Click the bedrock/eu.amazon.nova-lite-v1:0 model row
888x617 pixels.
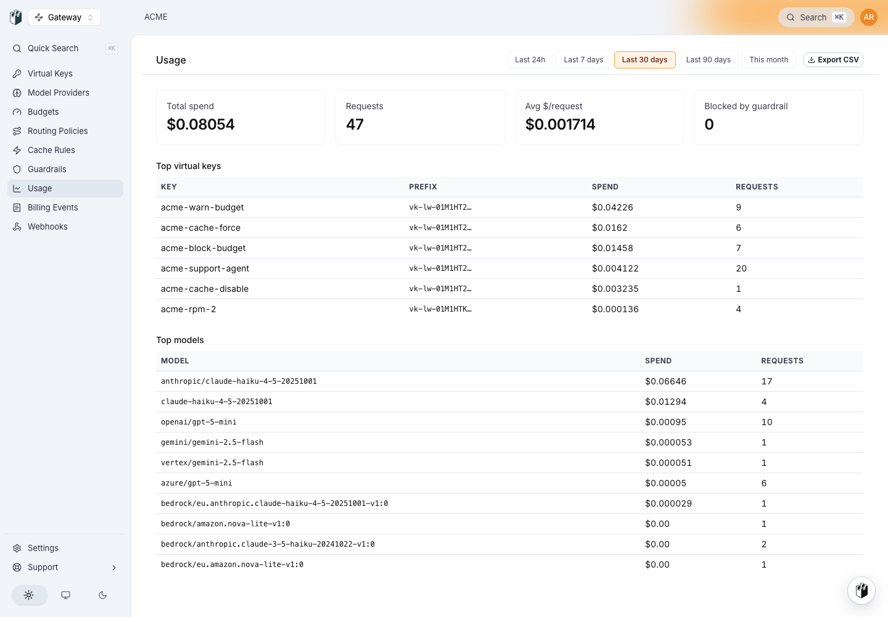click(x=509, y=565)
